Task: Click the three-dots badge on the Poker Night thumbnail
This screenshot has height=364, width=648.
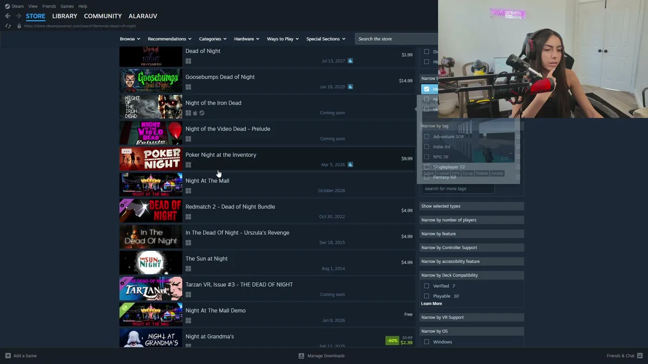Action: coord(127,151)
